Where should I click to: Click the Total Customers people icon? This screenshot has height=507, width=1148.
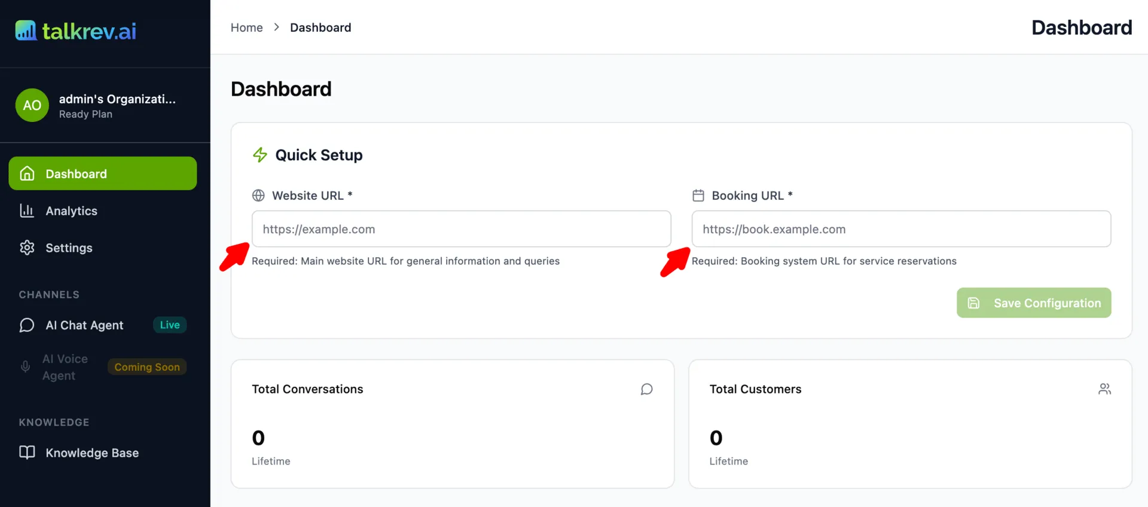(1104, 389)
